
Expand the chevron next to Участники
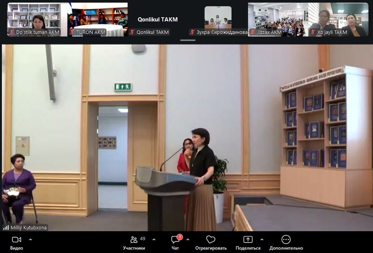point(154,239)
